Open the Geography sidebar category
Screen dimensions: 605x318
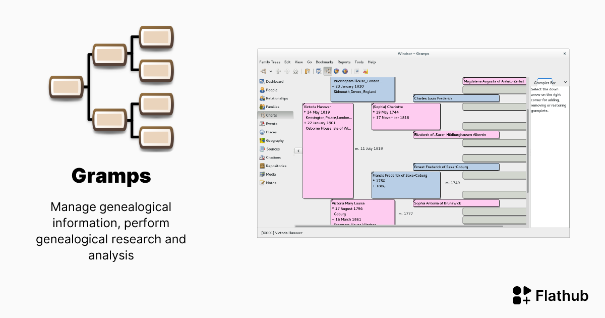(275, 141)
